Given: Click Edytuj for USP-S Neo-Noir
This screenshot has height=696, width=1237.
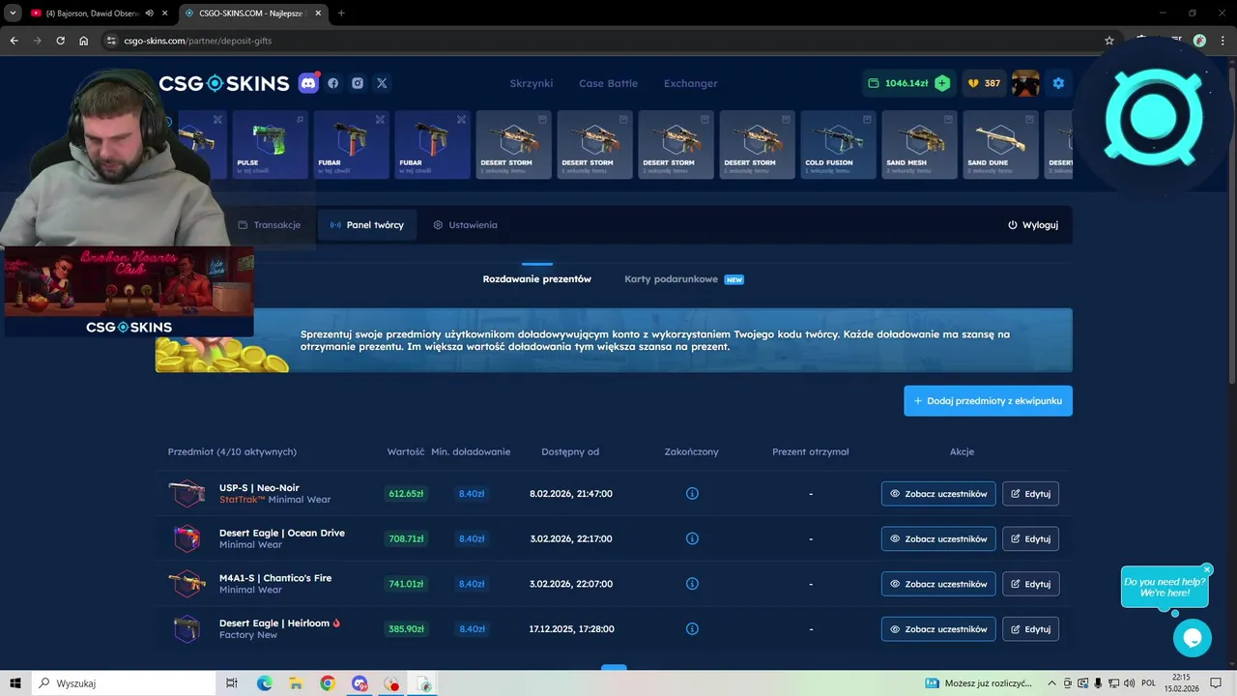Looking at the screenshot, I should [x=1030, y=494].
